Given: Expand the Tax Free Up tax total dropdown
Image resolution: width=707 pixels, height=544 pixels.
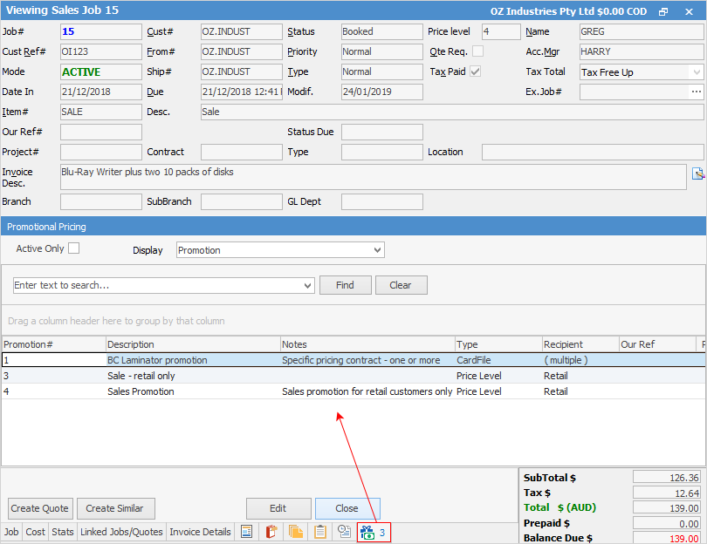Looking at the screenshot, I should [x=697, y=71].
